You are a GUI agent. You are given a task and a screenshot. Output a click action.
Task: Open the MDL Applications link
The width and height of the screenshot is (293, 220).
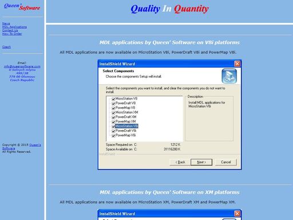[x=14, y=27]
